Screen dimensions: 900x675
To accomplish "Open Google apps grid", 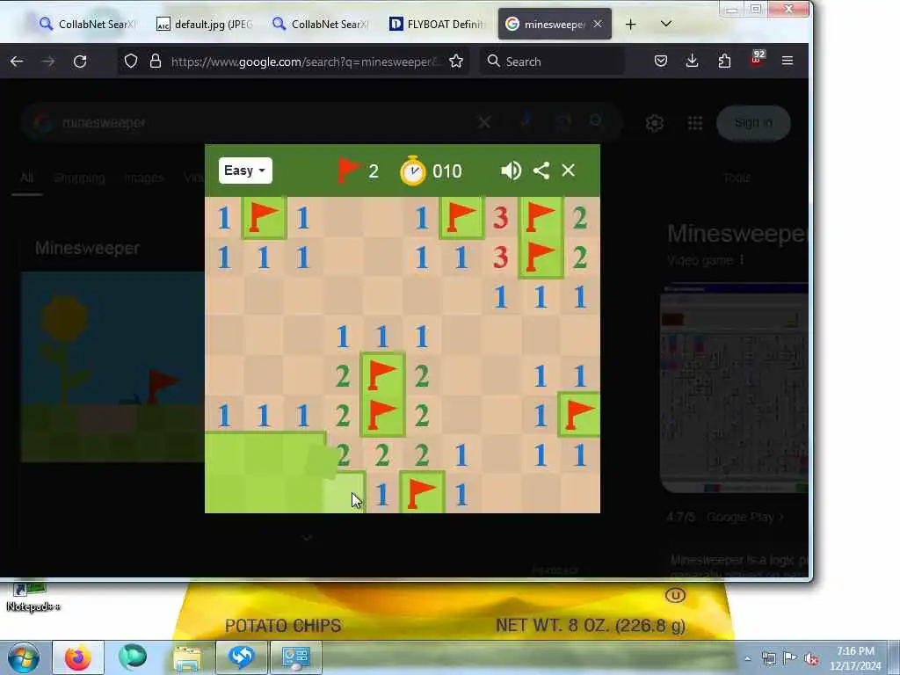I will tap(695, 123).
